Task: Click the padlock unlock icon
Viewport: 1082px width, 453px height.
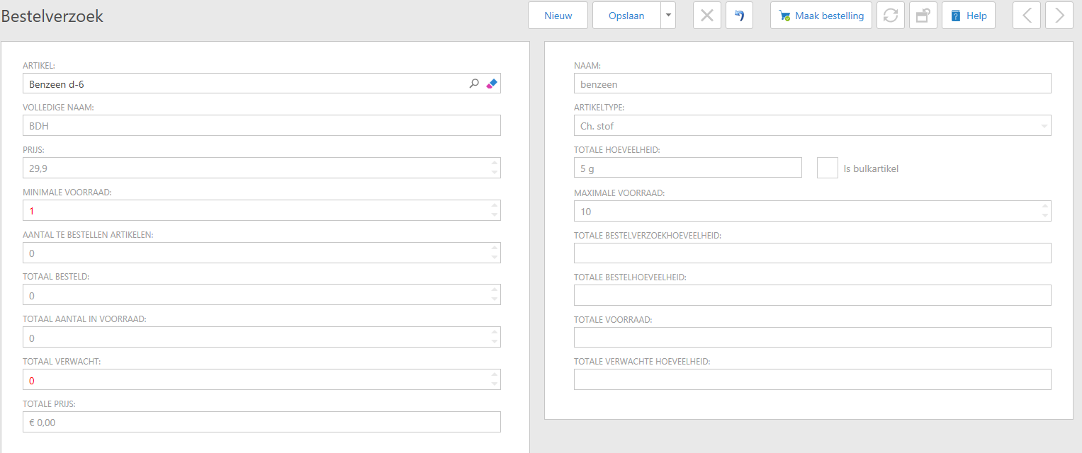Action: [x=923, y=16]
